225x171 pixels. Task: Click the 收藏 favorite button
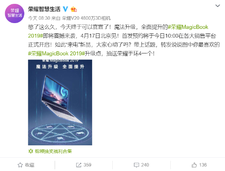pyautogui.click(x=29, y=165)
